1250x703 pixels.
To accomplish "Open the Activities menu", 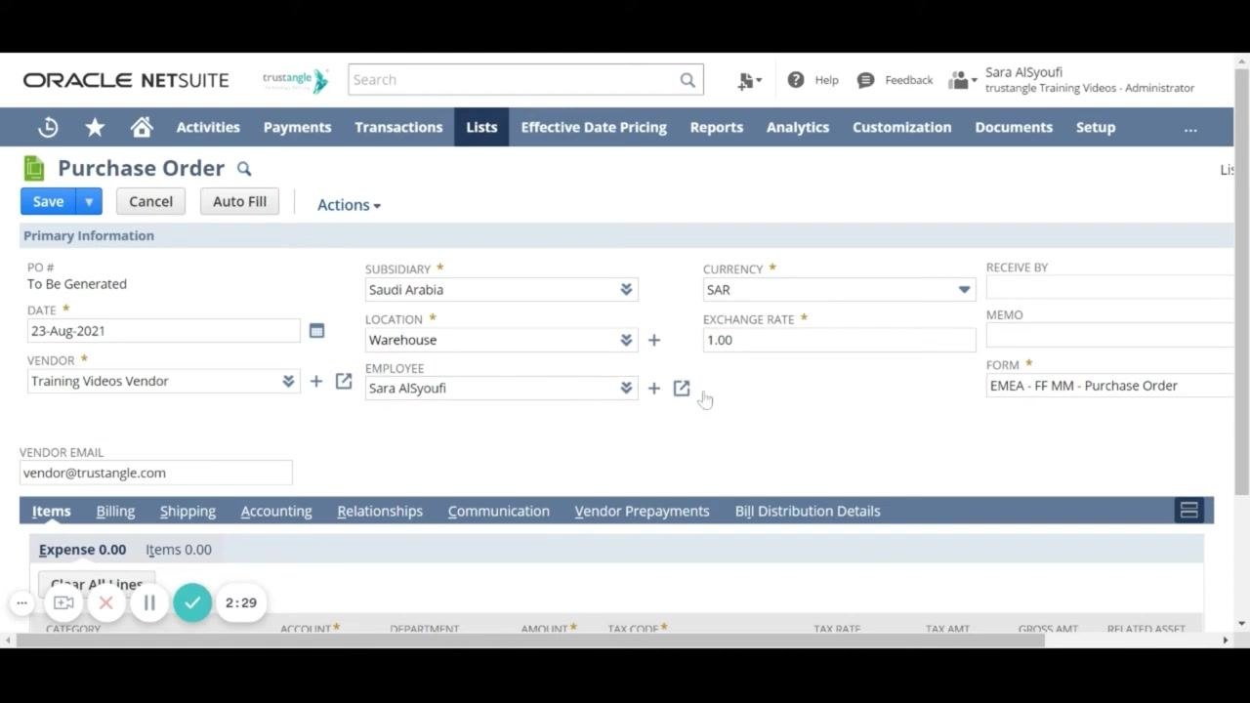I will point(208,127).
